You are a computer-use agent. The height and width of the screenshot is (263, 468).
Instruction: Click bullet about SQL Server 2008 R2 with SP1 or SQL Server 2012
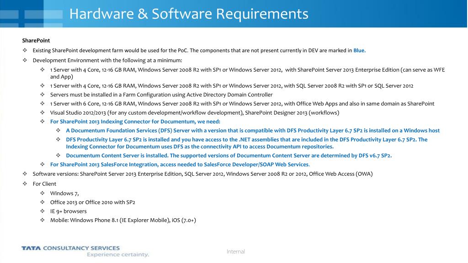tap(232, 86)
